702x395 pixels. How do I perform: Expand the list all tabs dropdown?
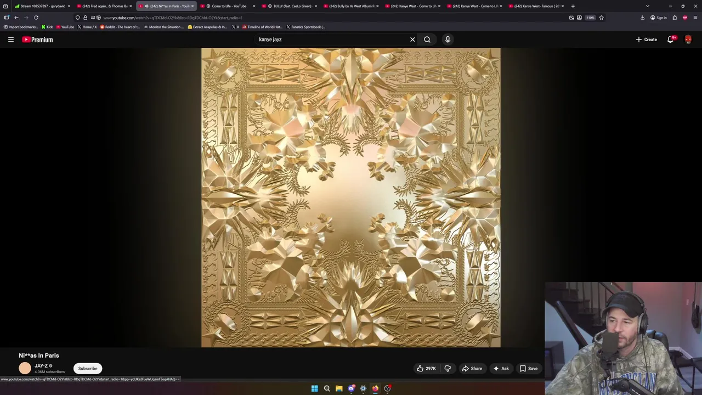click(648, 6)
